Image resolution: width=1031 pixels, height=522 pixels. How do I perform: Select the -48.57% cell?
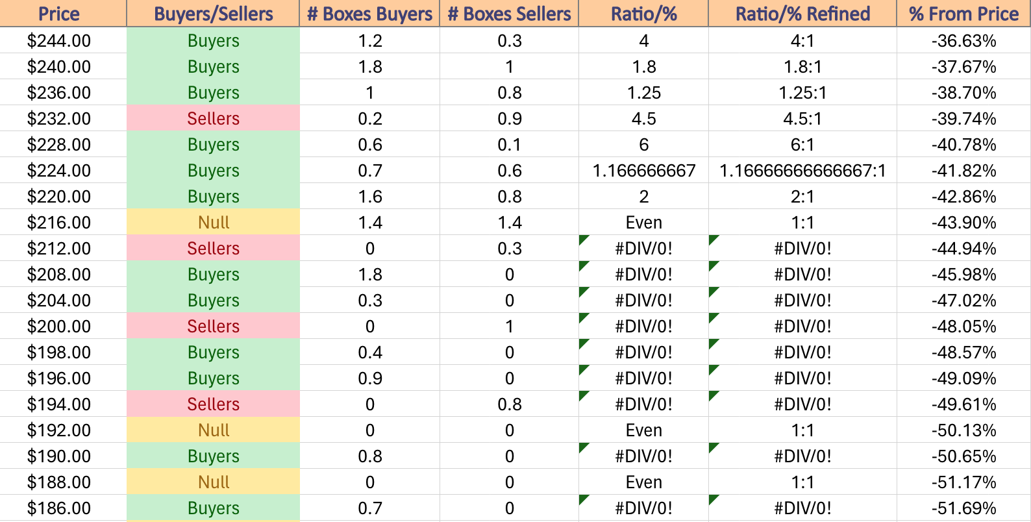coord(964,352)
